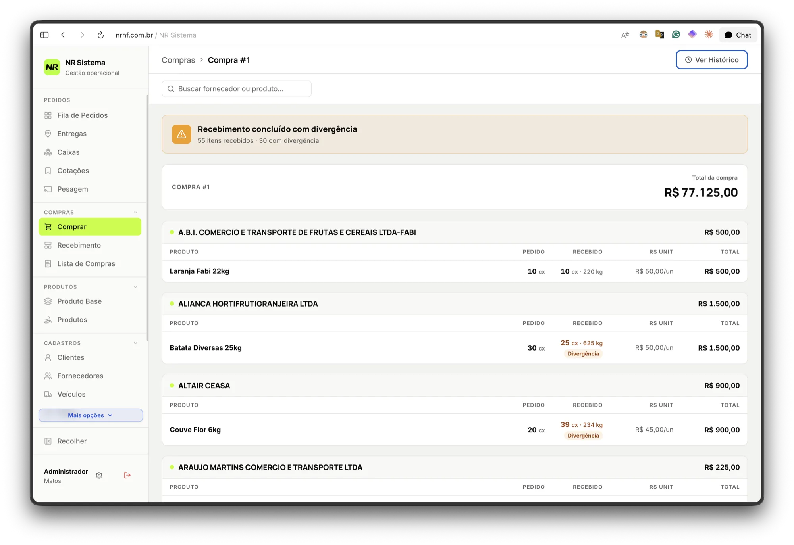Click the total R$ 77.125,00 value
The height and width of the screenshot is (545, 794).
point(701,193)
